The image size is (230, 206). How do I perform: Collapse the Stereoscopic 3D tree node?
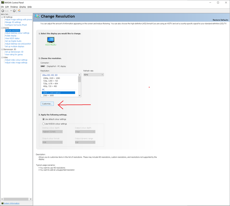pos(2,49)
